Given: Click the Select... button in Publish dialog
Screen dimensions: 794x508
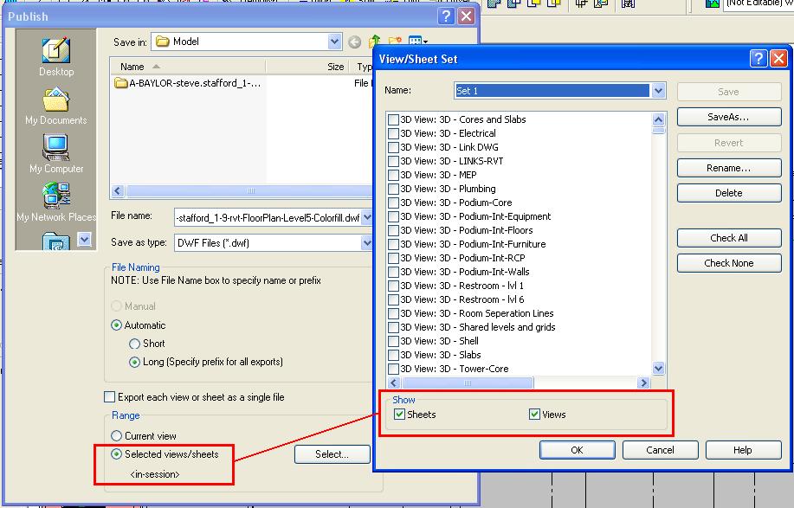Looking at the screenshot, I should click(332, 454).
